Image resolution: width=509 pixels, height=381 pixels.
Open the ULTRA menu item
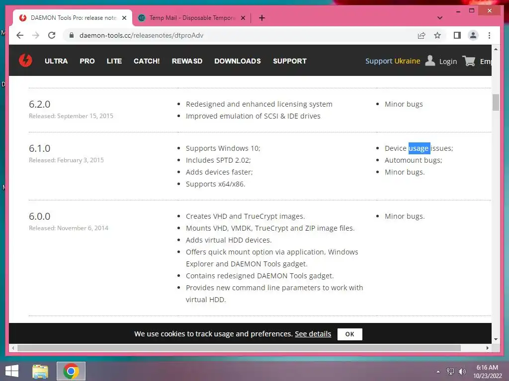click(x=56, y=61)
